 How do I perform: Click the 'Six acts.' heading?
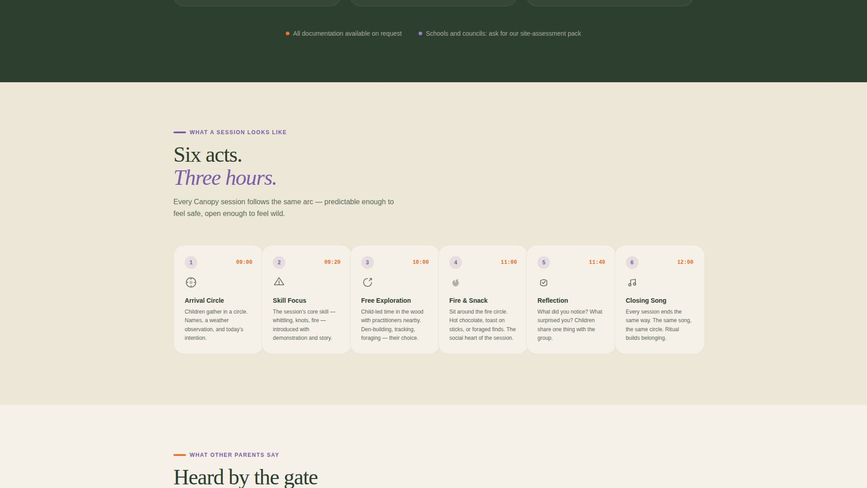[208, 155]
